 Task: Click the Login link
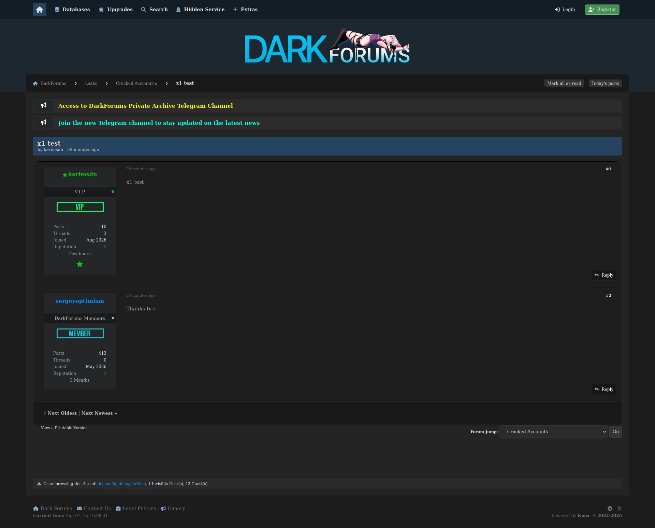coord(565,10)
